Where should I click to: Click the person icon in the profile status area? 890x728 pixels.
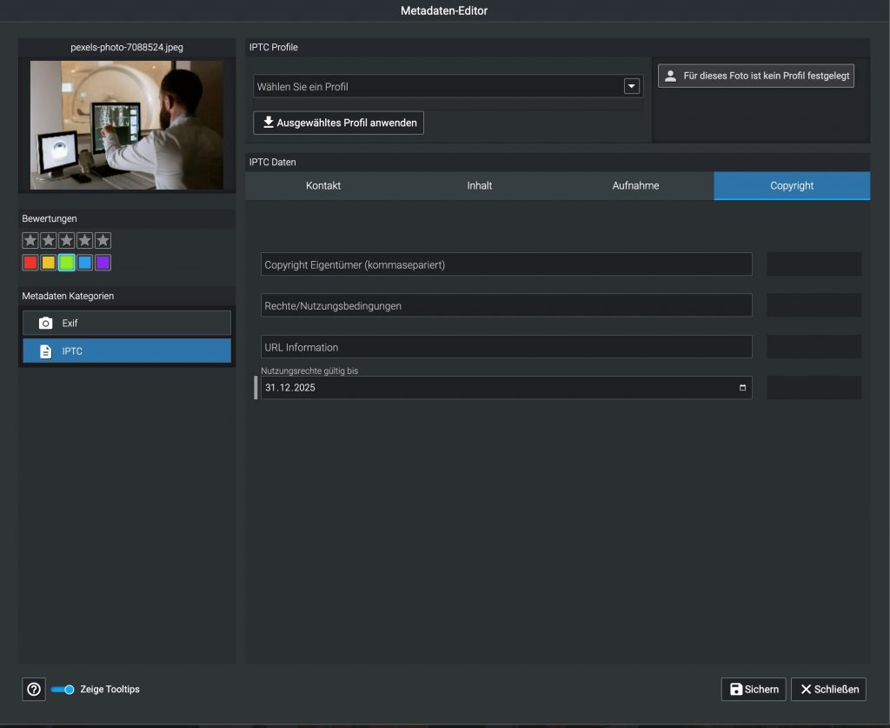669,75
